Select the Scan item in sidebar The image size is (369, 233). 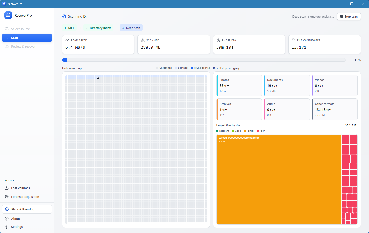click(x=27, y=38)
